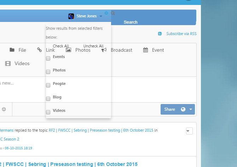Click Uncheck All in filters

click(x=93, y=46)
